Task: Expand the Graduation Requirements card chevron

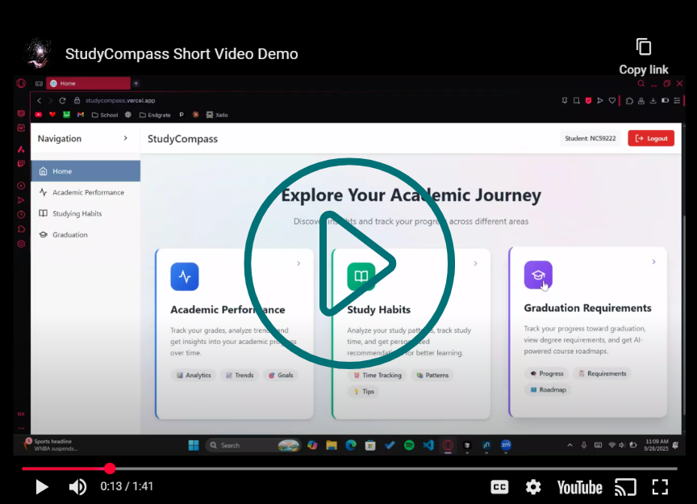Action: point(653,262)
